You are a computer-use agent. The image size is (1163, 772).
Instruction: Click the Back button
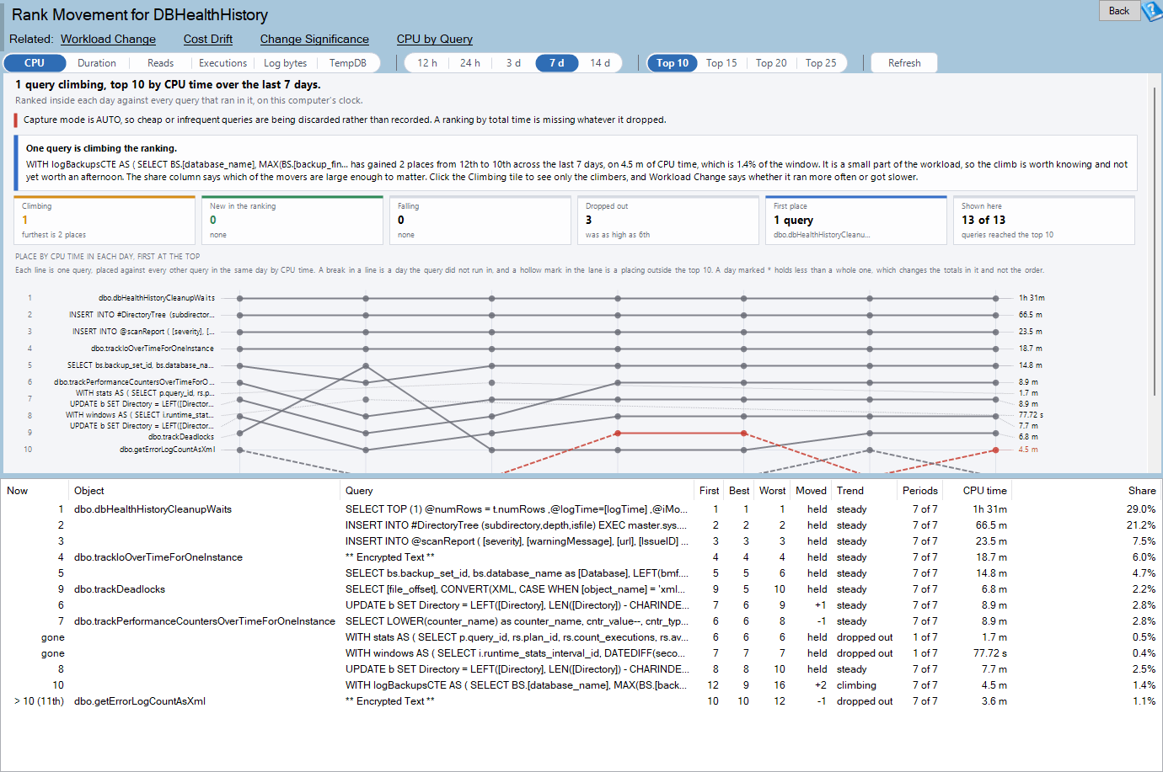1119,11
